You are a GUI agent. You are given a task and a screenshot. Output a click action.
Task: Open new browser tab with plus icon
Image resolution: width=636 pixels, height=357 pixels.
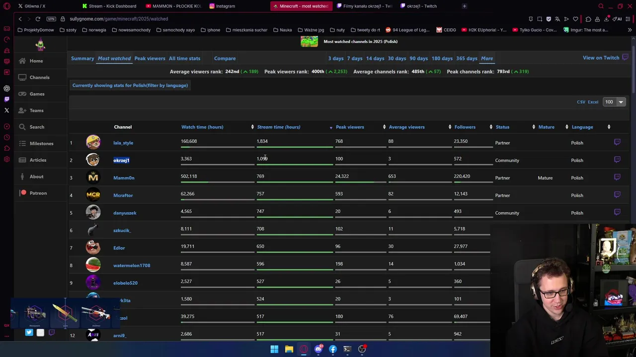click(464, 6)
